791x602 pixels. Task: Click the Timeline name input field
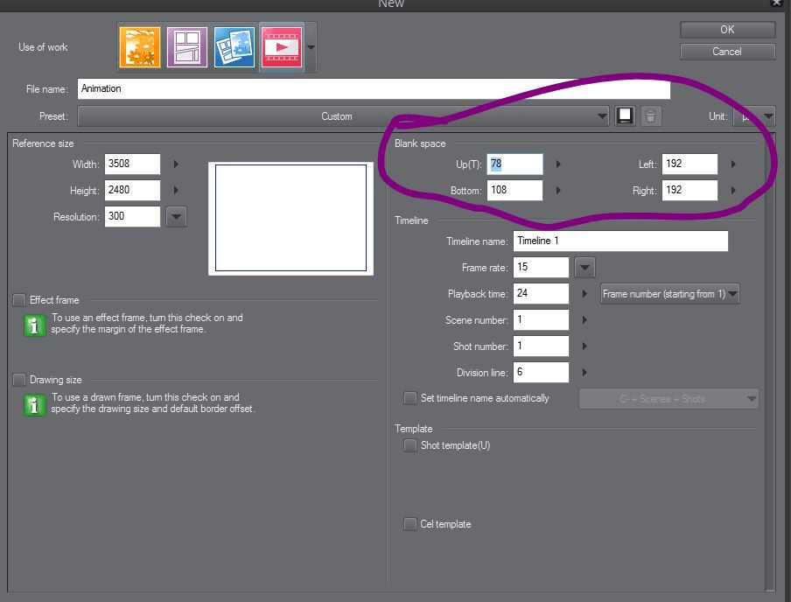pyautogui.click(x=620, y=241)
